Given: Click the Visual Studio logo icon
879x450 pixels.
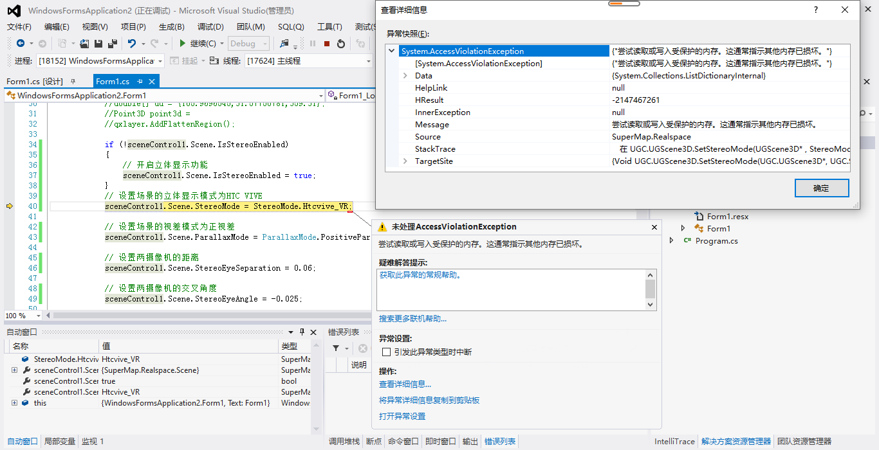Looking at the screenshot, I should pyautogui.click(x=14, y=10).
